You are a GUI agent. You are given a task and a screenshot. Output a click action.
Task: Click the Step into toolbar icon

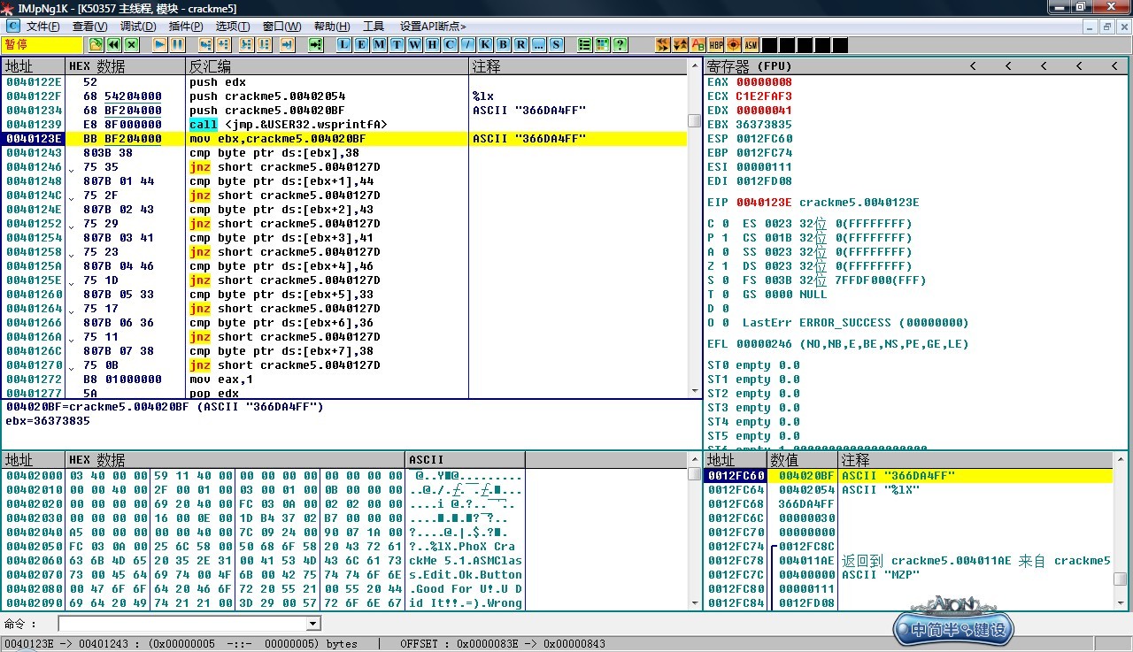pyautogui.click(x=206, y=44)
